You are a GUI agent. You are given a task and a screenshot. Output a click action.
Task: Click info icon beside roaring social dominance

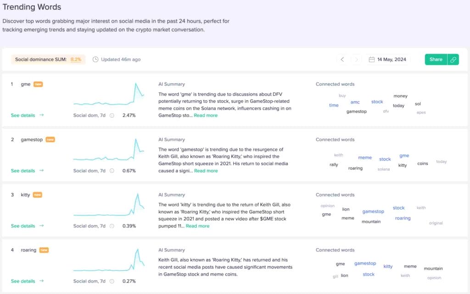pyautogui.click(x=112, y=281)
